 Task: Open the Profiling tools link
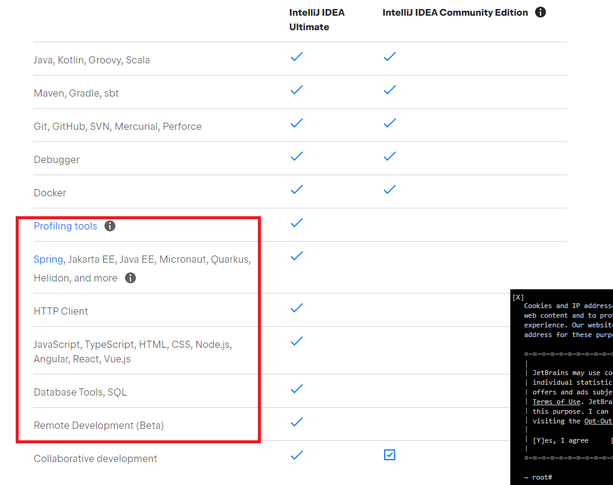pos(65,226)
